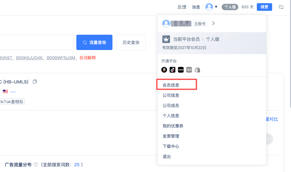Collapse the user avatar dropdown arrow
Image resolution: width=291 pixels, height=172 pixels.
tap(216, 7)
